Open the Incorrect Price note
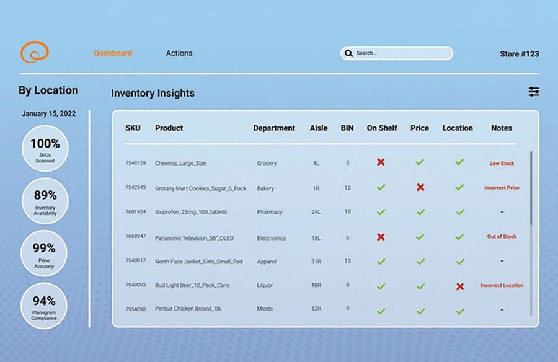This screenshot has width=558, height=362. point(502,188)
